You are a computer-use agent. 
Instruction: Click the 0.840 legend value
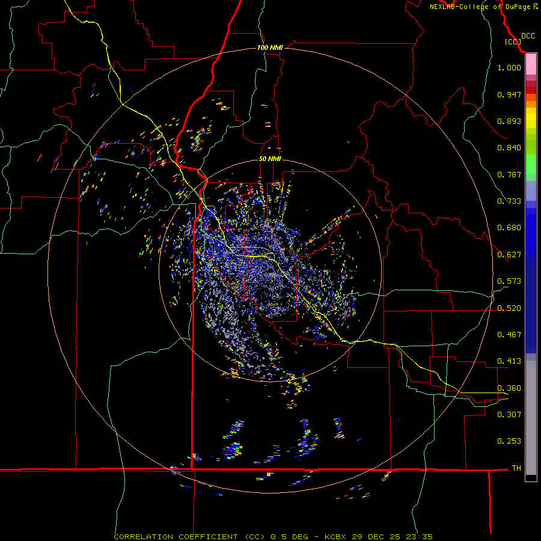[509, 148]
